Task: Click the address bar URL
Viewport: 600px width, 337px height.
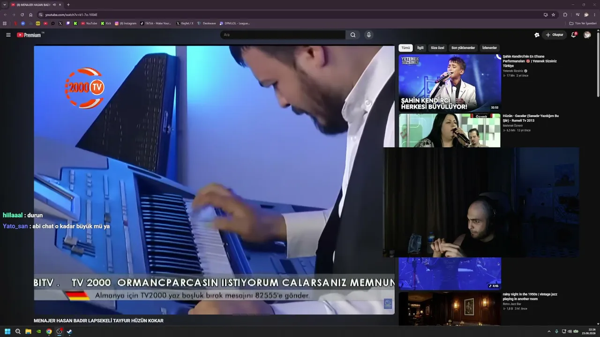Action: tap(71, 15)
